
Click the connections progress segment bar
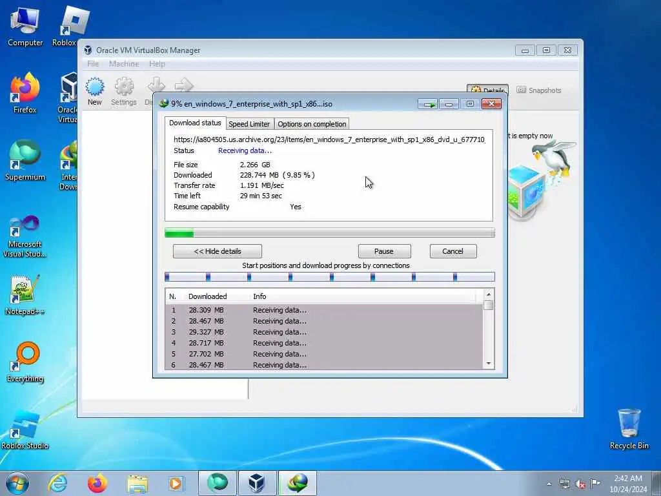330,276
